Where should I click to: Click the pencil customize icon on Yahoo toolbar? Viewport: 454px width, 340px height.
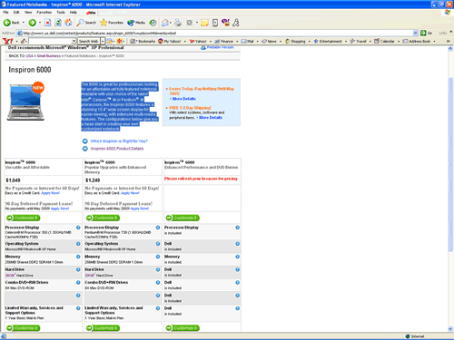pos(24,41)
